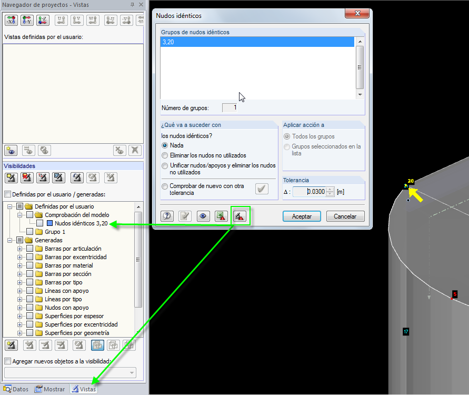Select the Nada radio option
This screenshot has height=395, width=469.
tap(165, 145)
